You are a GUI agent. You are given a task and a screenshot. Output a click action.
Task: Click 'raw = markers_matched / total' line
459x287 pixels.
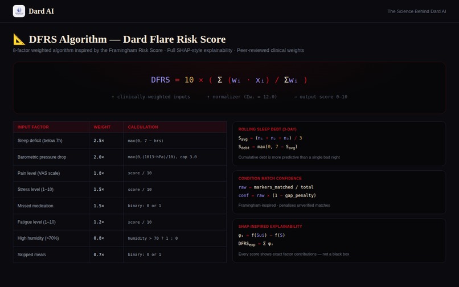click(x=276, y=187)
